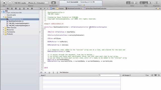Screen dimensions: 161x90
Task: Show only the console pane
Action: tap(159, 75)
